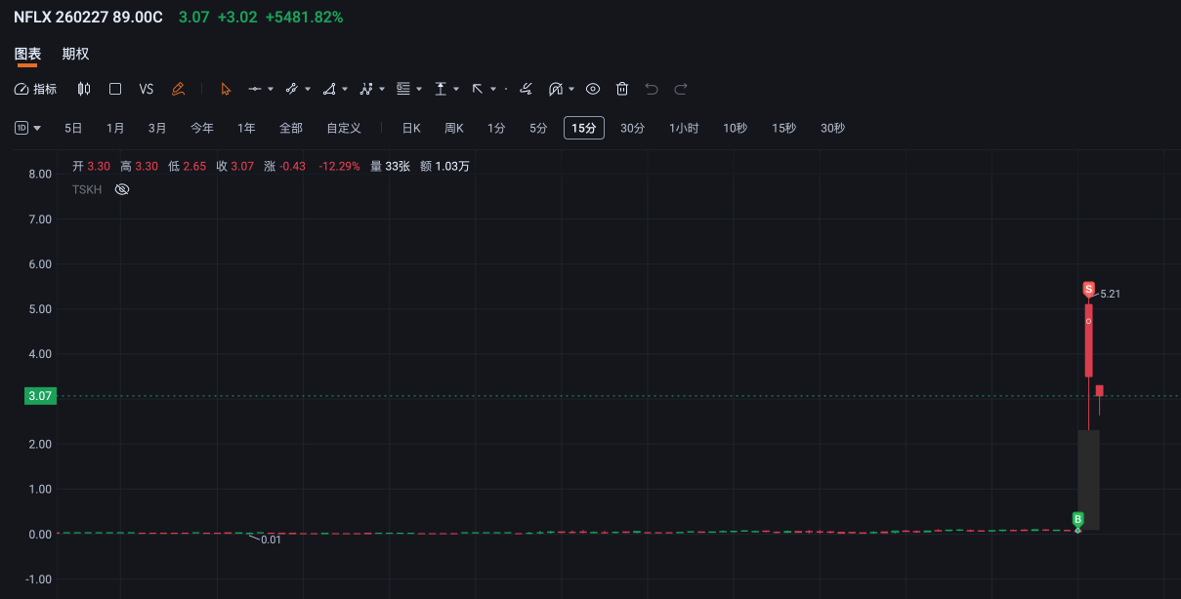1181x599 pixels.
Task: Click the trash can to delete drawings
Action: click(622, 89)
